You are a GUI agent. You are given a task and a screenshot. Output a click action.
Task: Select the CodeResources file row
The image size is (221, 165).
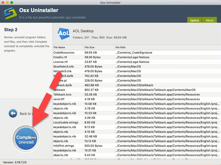coord(137,52)
